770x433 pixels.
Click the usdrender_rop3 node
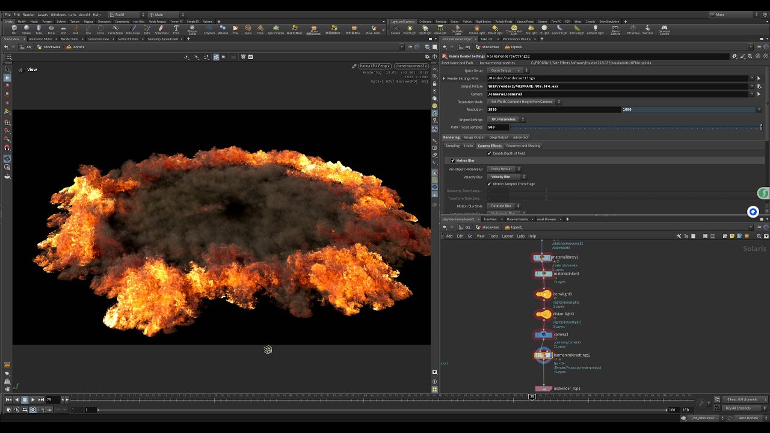[544, 388]
